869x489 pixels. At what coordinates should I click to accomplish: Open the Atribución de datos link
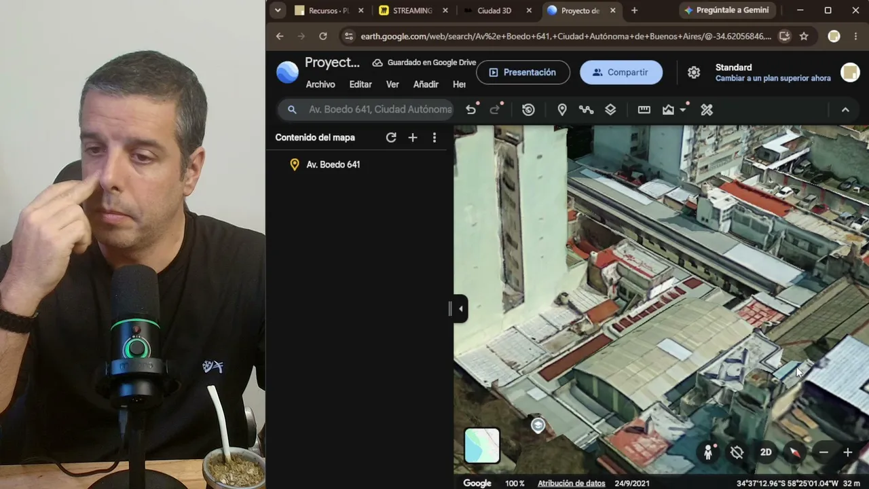click(572, 484)
